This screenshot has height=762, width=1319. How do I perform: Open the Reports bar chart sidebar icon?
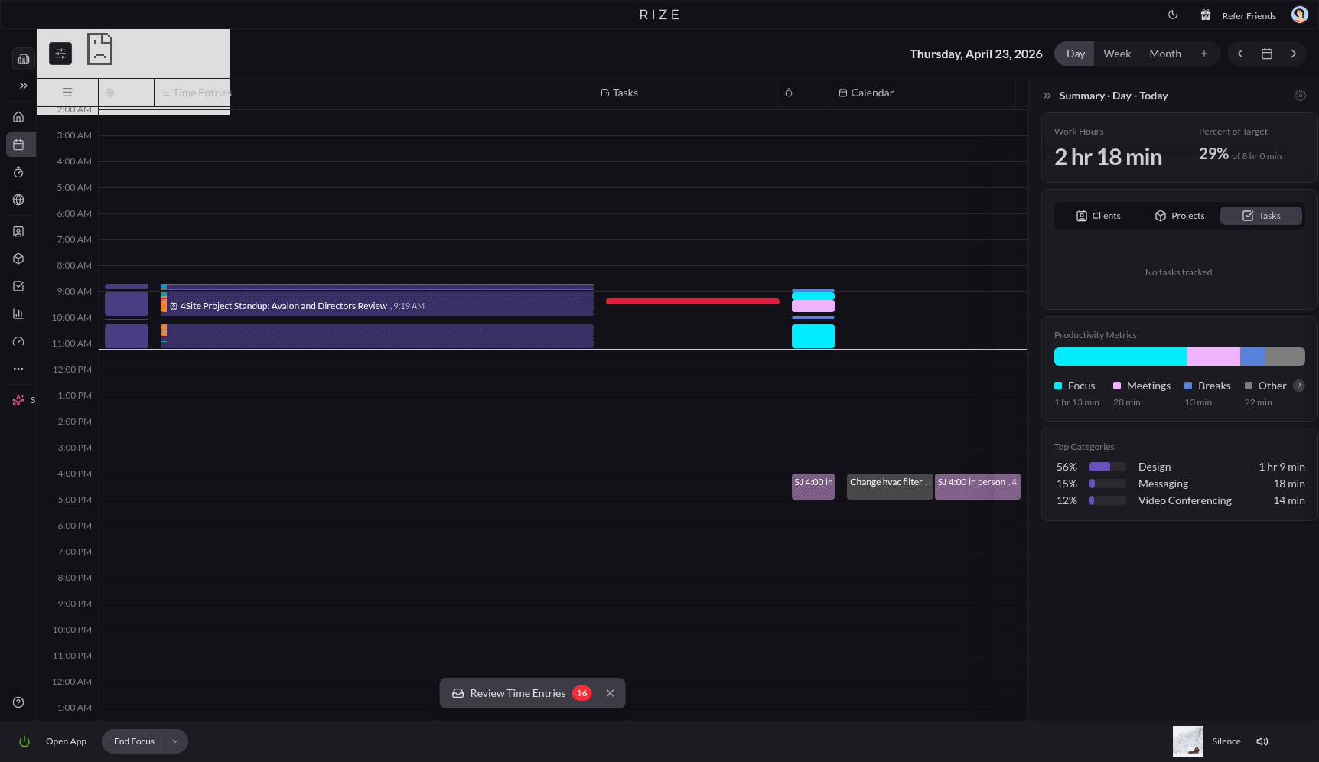(x=18, y=314)
